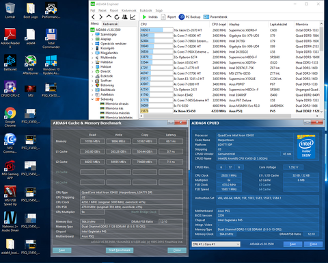Switch to the Menü tab in the left panel
The width and height of the screenshot is (328, 263).
pos(94,24)
